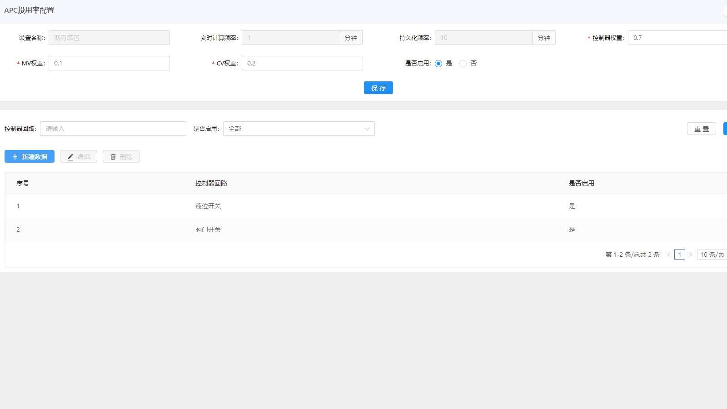Select 否 radio button for 是否启用

tap(463, 64)
